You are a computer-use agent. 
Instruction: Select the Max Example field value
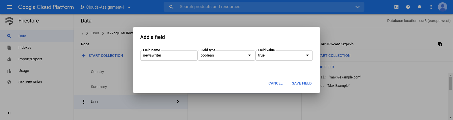tap(338, 86)
